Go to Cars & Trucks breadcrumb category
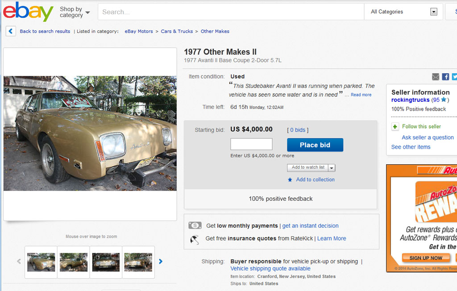 click(x=177, y=31)
